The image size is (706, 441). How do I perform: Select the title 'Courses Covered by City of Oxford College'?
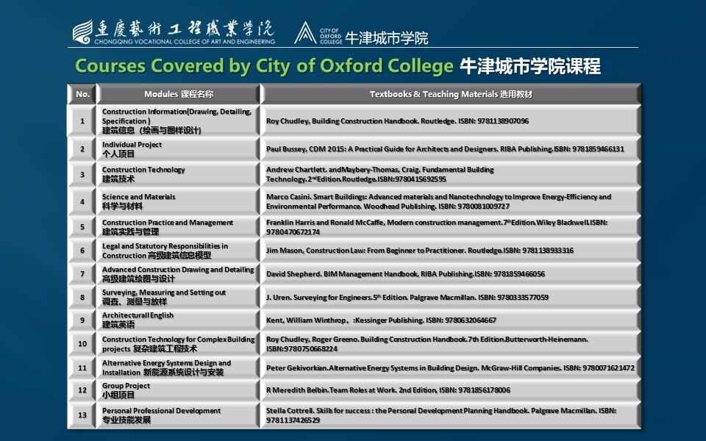tap(264, 65)
